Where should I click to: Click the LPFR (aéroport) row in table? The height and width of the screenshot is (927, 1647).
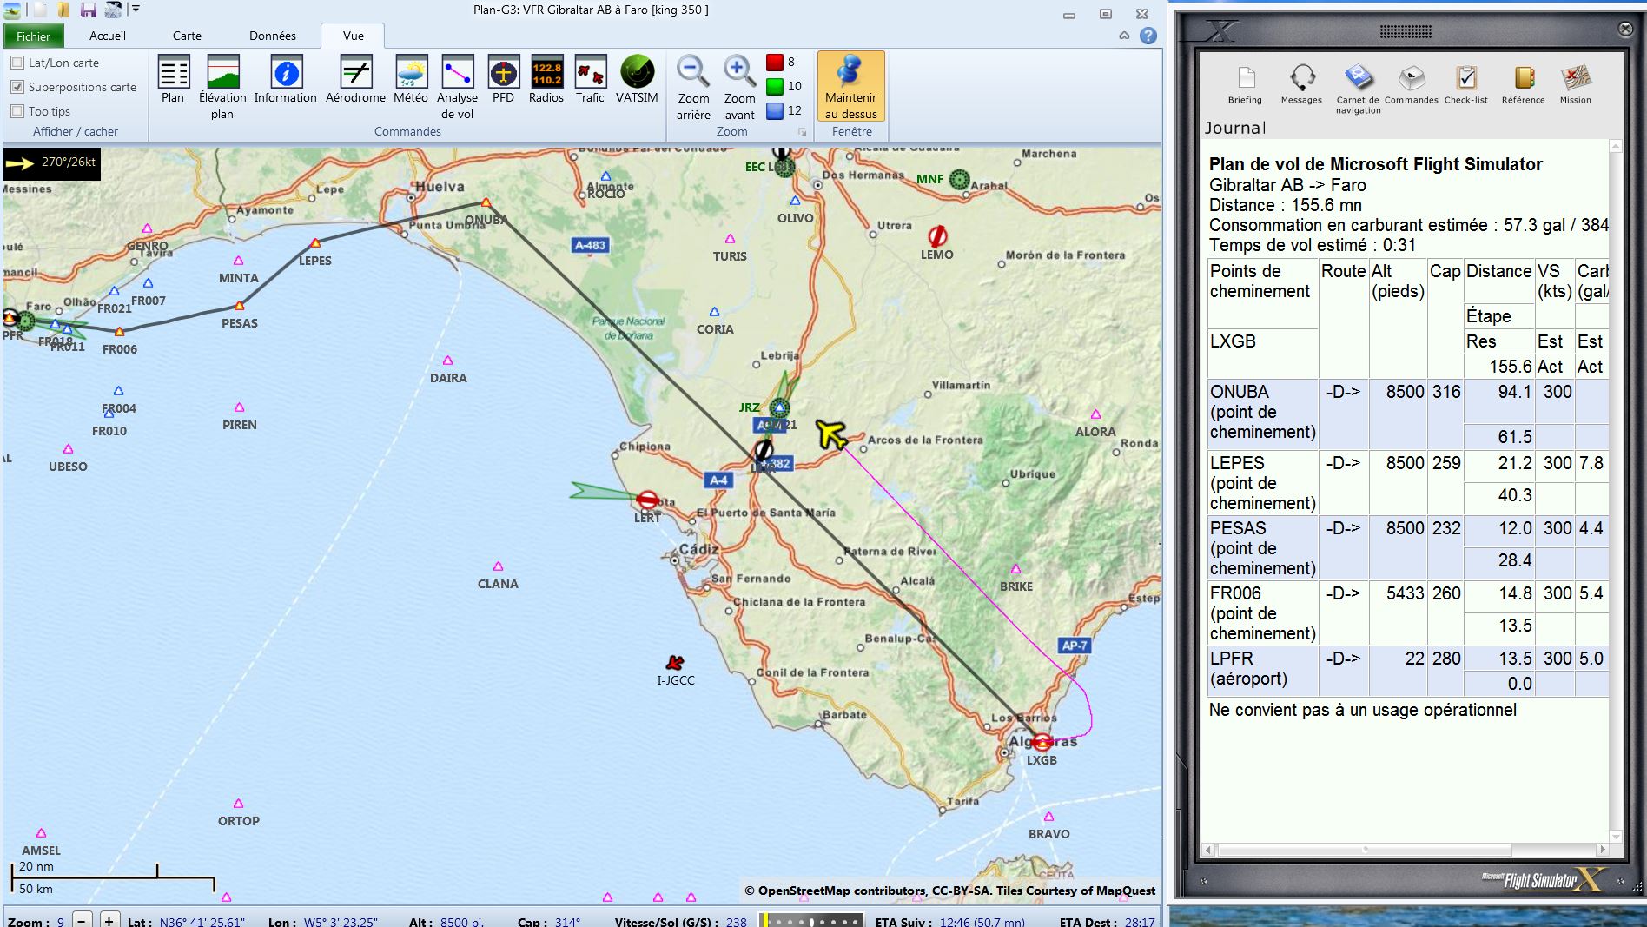click(x=1407, y=671)
